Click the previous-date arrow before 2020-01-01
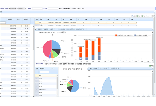This screenshot has width=156, height=106. click(x=9, y=8)
